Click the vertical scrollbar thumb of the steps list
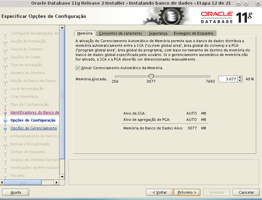Viewport: 262px width, 200px height. tap(62, 95)
